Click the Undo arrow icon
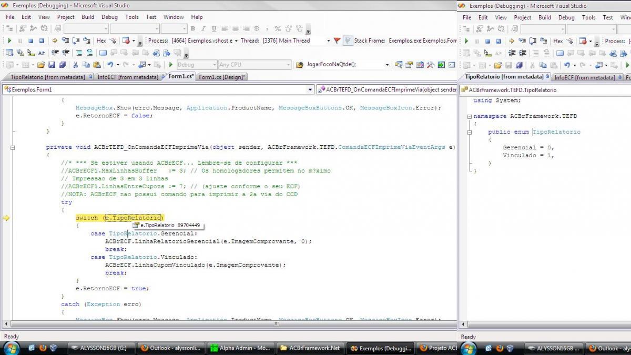Image resolution: width=631 pixels, height=355 pixels. click(110, 65)
